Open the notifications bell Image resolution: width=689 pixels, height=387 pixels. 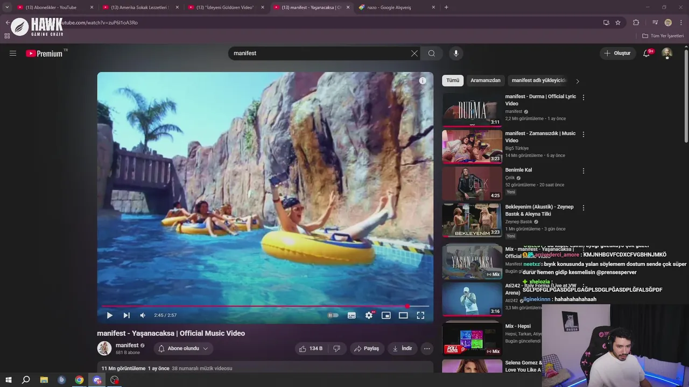647,53
